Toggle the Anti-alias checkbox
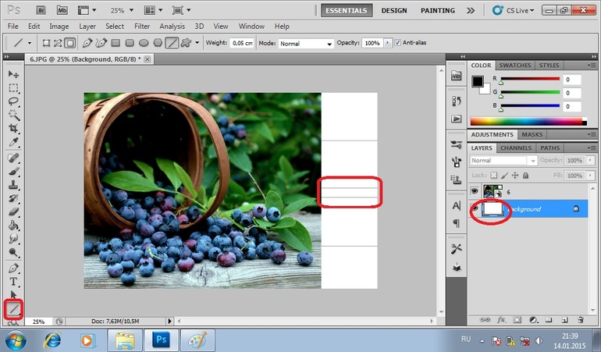Screen dimensions: 601x352 398,43
